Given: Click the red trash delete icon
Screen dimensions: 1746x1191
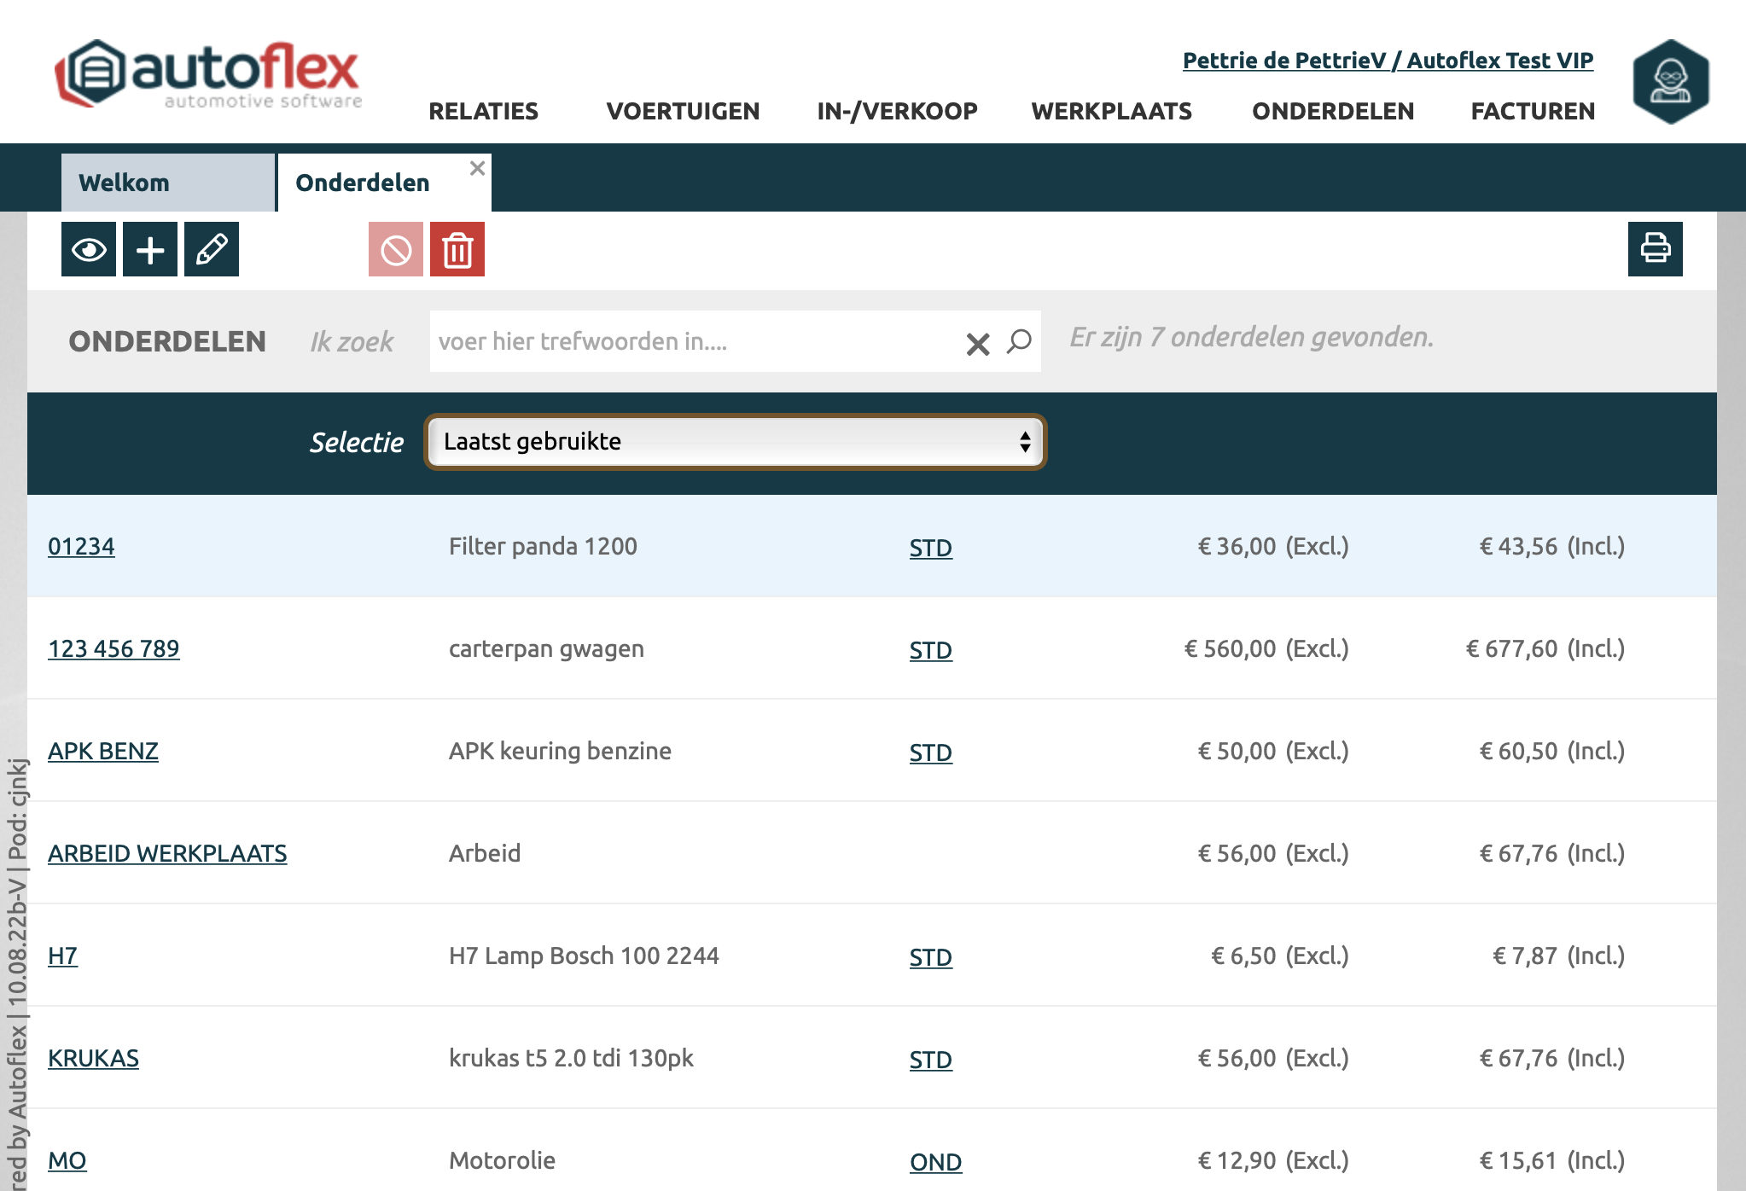Looking at the screenshot, I should pyautogui.click(x=457, y=249).
